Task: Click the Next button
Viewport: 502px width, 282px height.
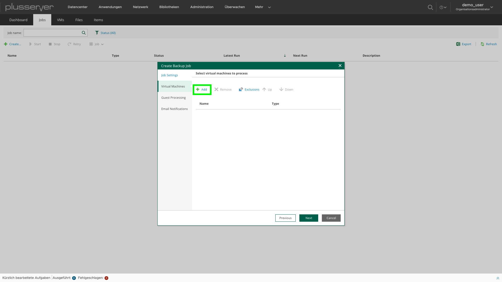Action: coord(309,218)
